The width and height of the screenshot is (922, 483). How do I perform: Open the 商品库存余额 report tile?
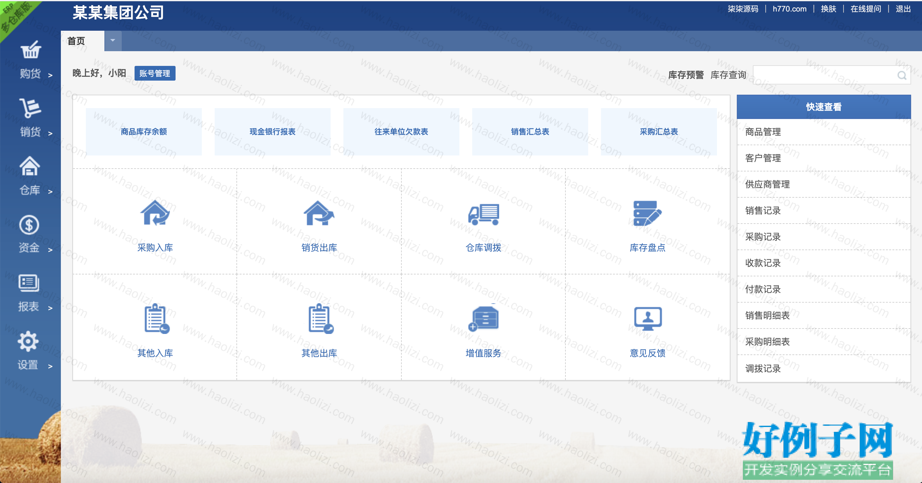(144, 132)
